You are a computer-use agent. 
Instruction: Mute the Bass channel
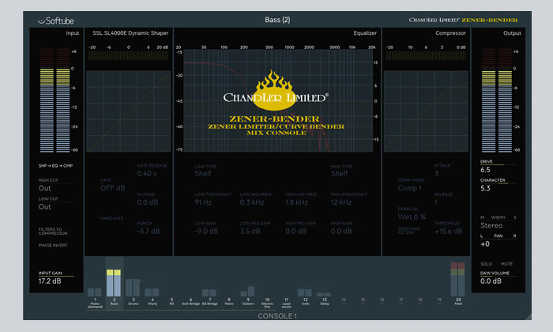coord(507,264)
